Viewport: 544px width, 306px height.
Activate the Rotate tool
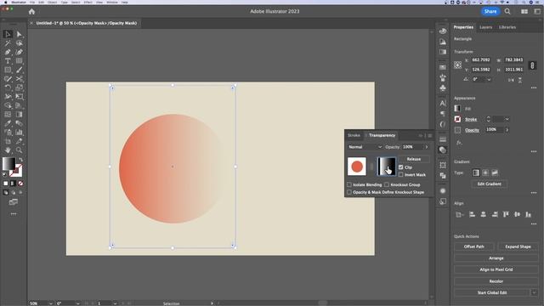point(8,88)
